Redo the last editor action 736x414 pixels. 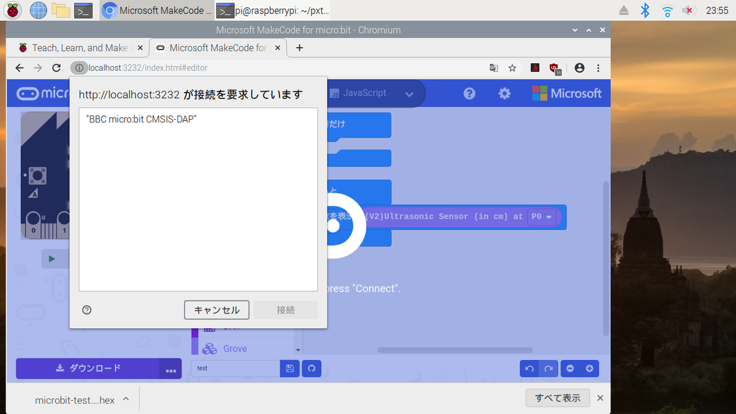point(549,369)
